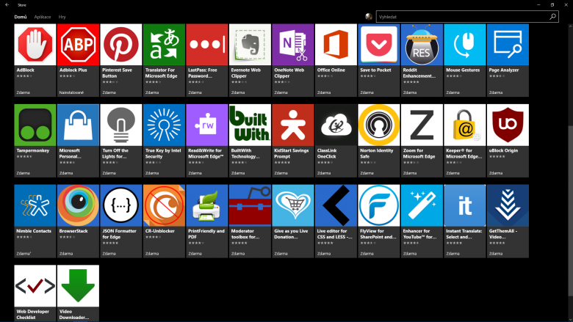The width and height of the screenshot is (573, 322).
Task: Open the user account avatar
Action: 368,16
